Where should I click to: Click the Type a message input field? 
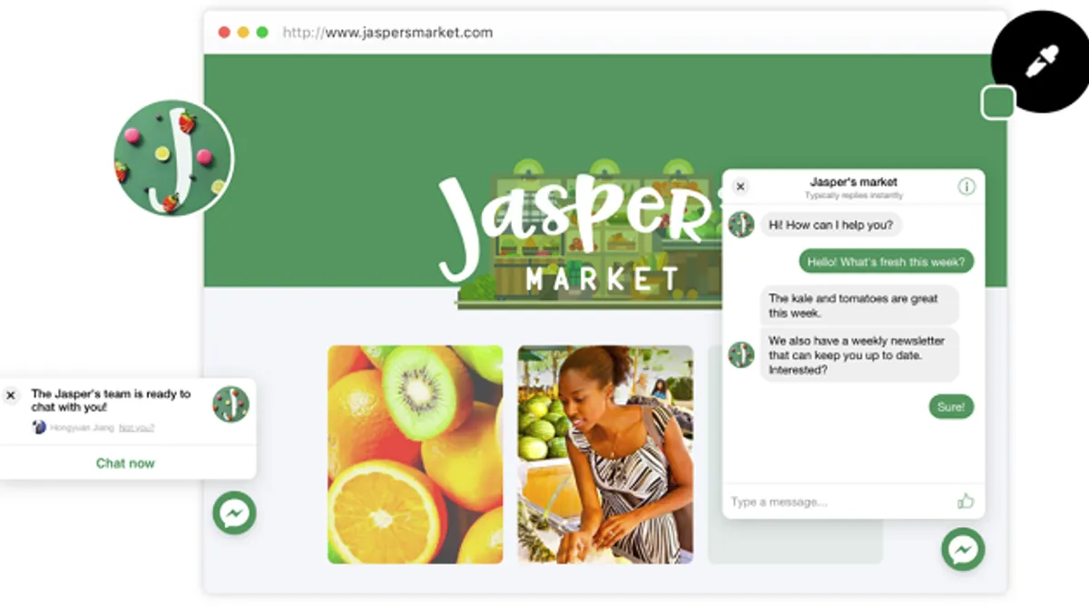[x=839, y=501]
